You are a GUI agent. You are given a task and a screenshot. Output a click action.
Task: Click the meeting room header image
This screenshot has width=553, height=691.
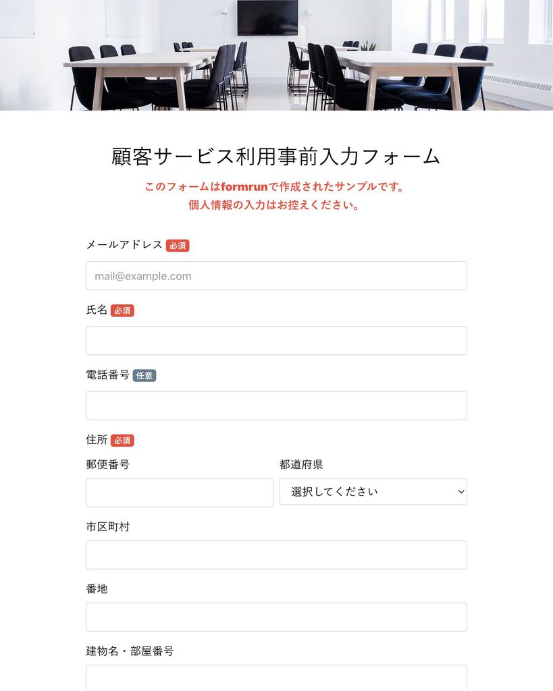click(x=277, y=55)
